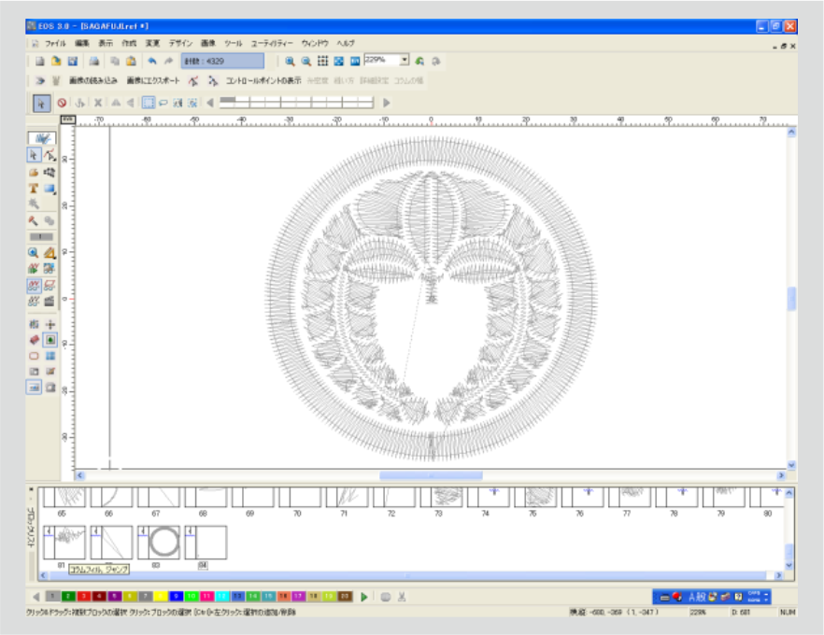Click the New file icon
The width and height of the screenshot is (824, 635).
click(39, 62)
